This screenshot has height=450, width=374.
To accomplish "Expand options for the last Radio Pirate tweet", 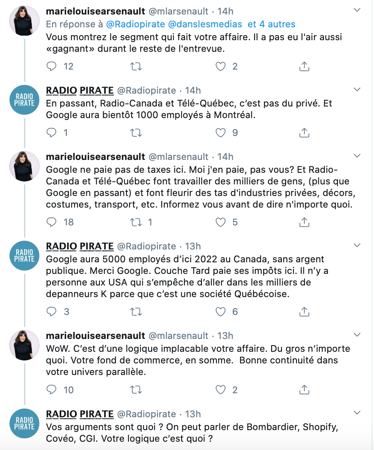I will pyautogui.click(x=357, y=413).
